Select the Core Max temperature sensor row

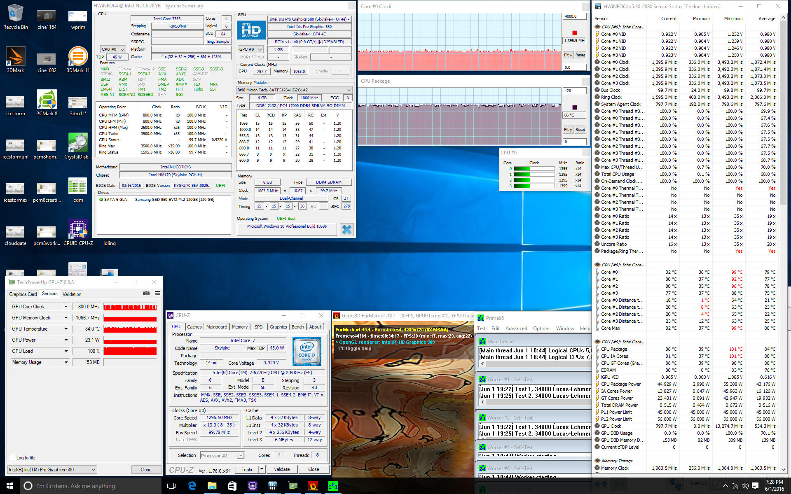tap(686, 328)
